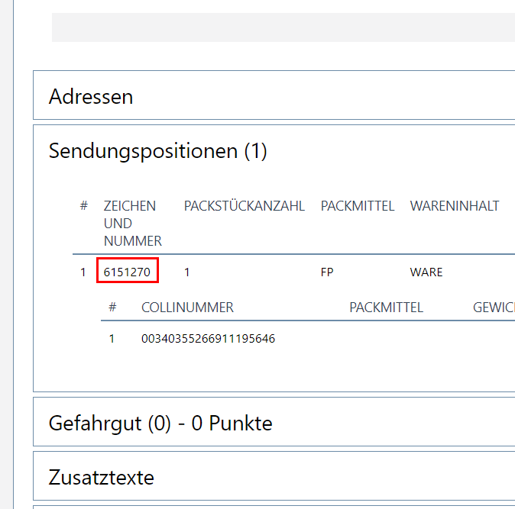515x509 pixels.
Task: Click row index 1 before the colli number
Action: pyautogui.click(x=112, y=339)
